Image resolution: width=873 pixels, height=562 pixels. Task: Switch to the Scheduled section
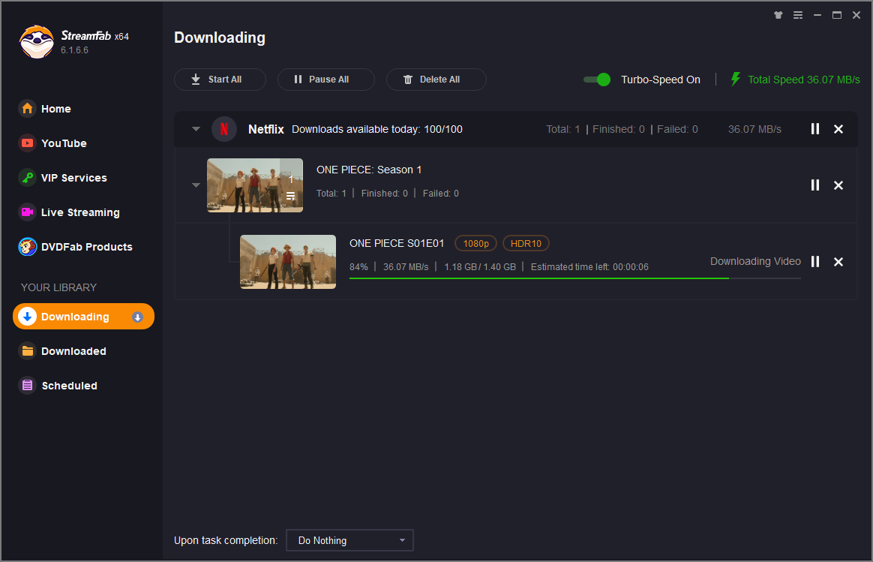(69, 386)
